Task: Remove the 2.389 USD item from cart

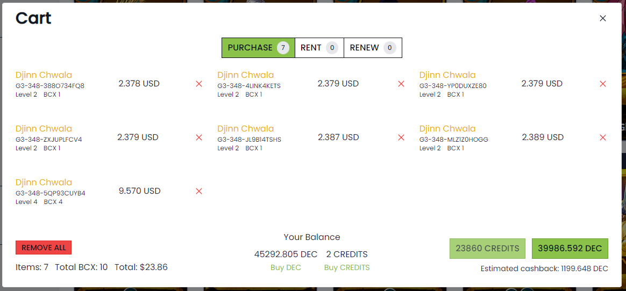Action: coord(603,137)
